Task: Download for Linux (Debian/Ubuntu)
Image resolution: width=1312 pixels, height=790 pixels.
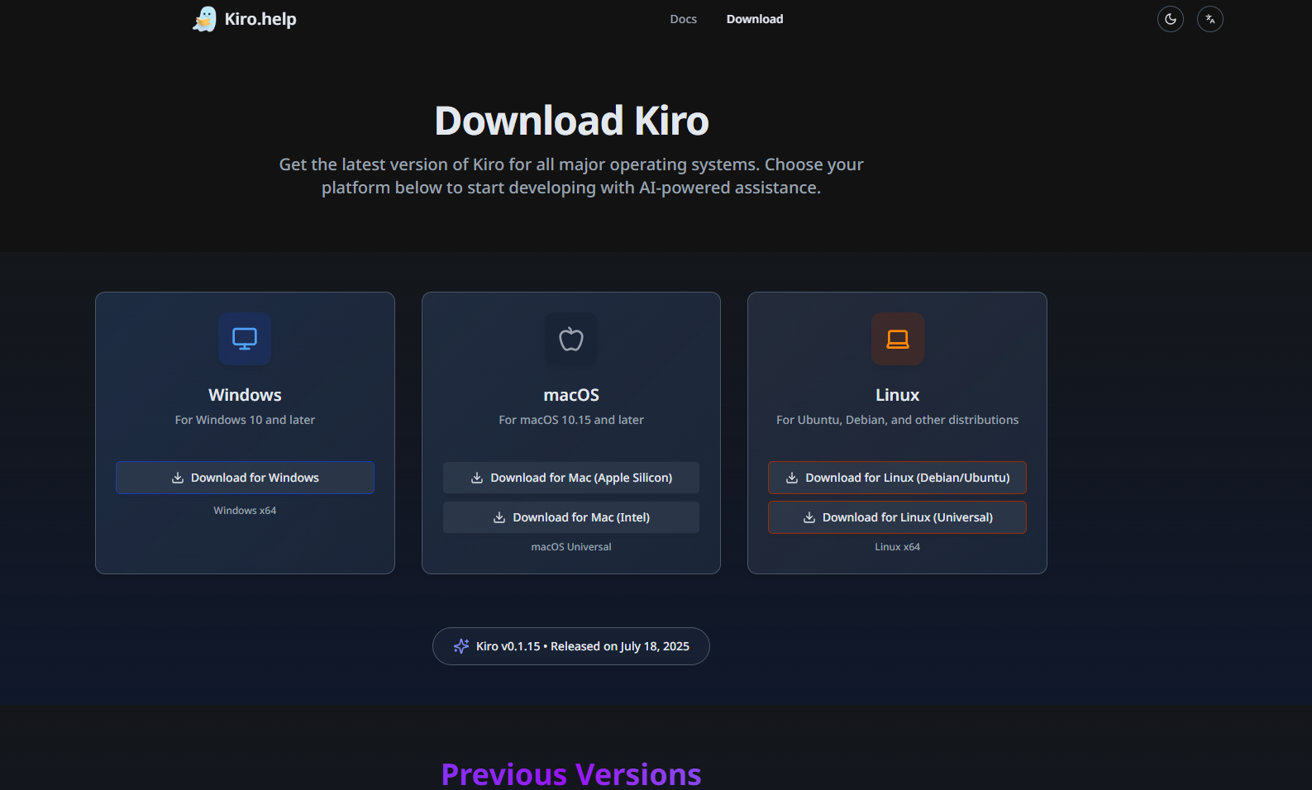Action: pos(897,478)
